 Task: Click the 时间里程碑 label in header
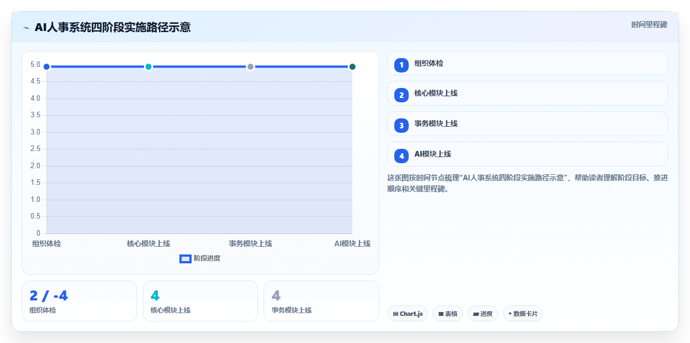pyautogui.click(x=649, y=25)
